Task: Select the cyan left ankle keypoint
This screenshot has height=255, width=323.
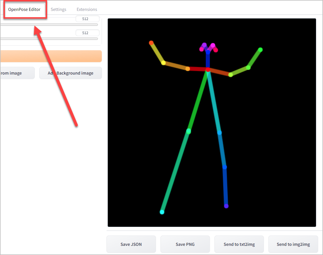Action: pos(162,212)
